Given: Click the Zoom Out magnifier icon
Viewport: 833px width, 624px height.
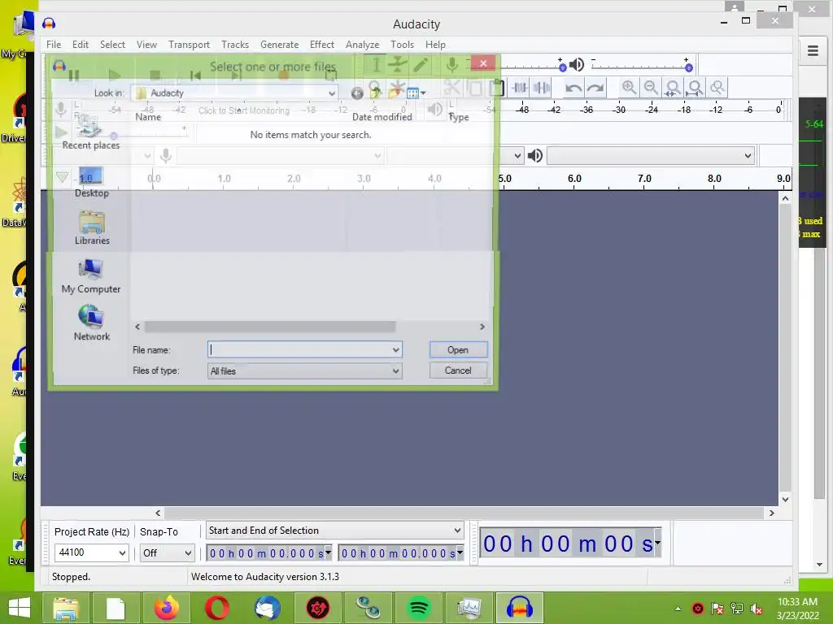Looking at the screenshot, I should click(x=651, y=88).
